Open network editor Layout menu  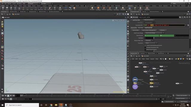[x=152, y=59]
